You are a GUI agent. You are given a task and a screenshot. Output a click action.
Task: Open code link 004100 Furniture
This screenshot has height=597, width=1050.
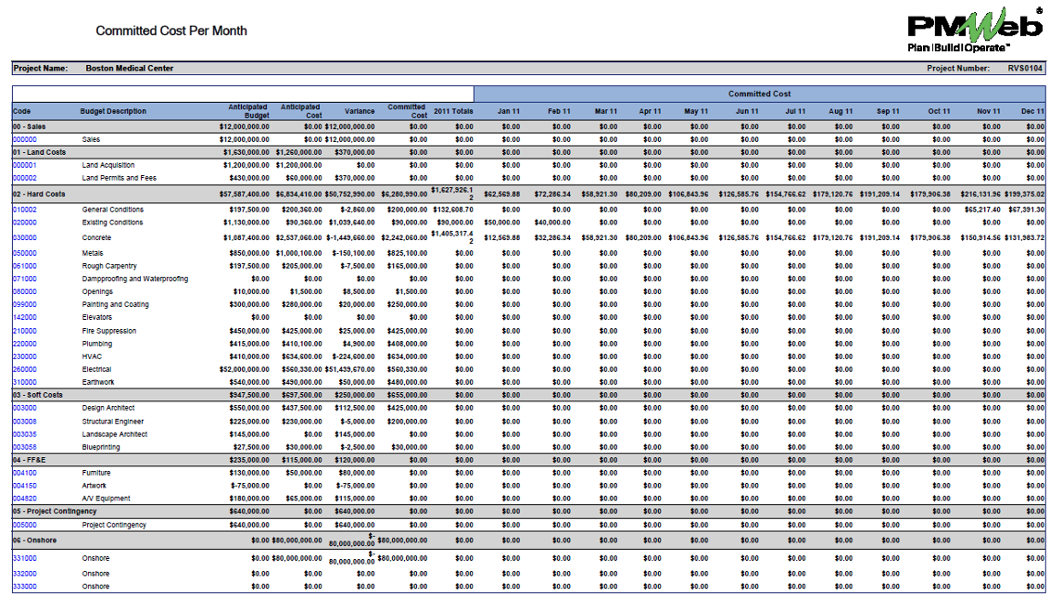[x=25, y=473]
